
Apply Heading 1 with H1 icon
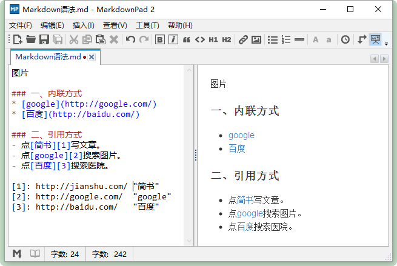click(213, 39)
